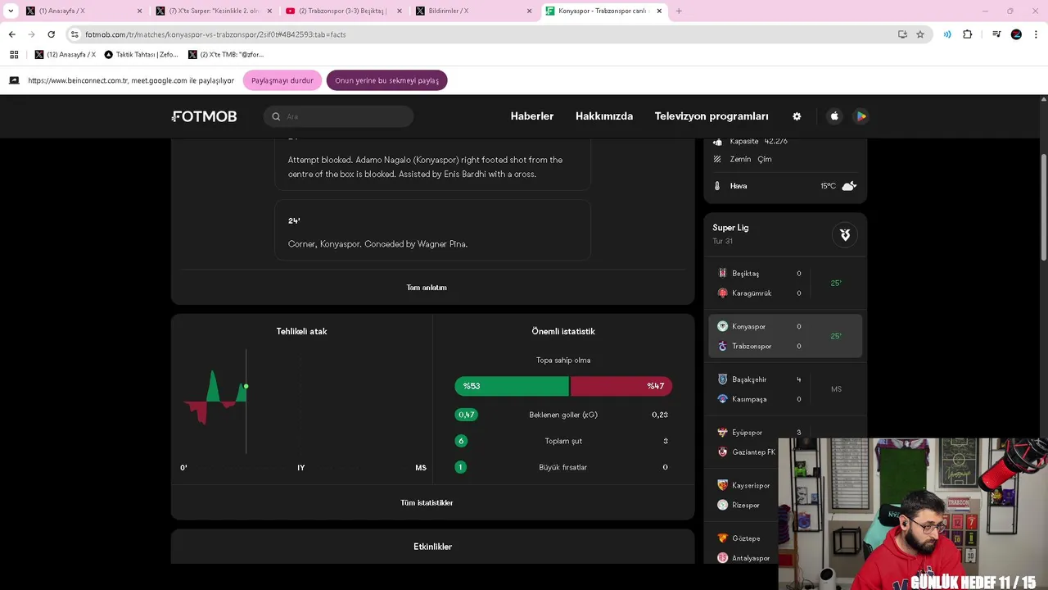Open the tab search dropdown arrow

click(11, 11)
